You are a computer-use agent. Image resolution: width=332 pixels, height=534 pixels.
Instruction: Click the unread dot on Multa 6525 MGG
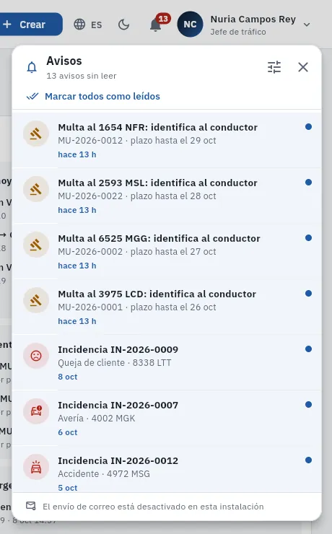click(308, 237)
